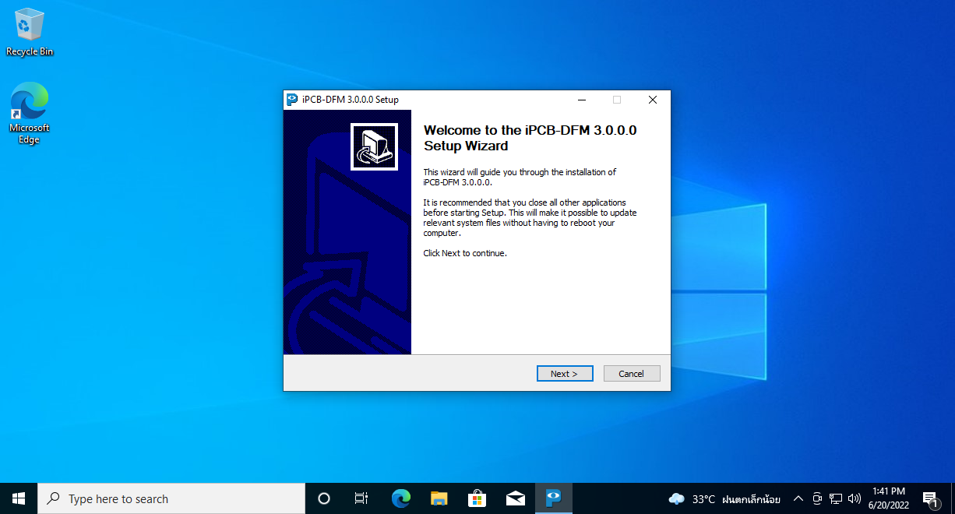Open the Mail app from the taskbar
Image resolution: width=955 pixels, height=514 pixels.
(x=516, y=498)
